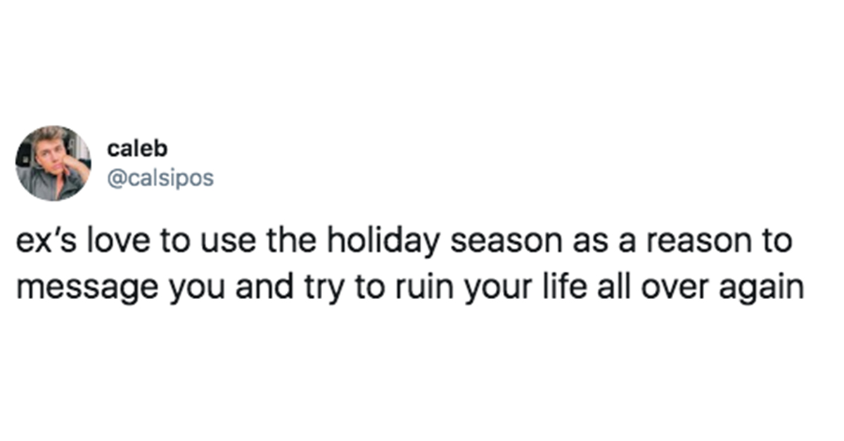The height and width of the screenshot is (441, 844).
Task: Open the display name "caleb"
Action: (x=128, y=149)
